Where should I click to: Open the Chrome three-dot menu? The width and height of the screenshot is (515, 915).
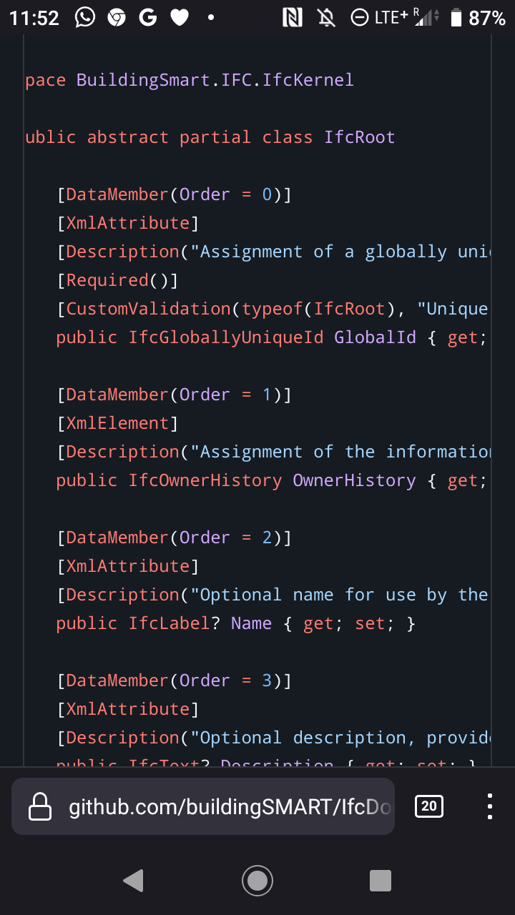click(490, 806)
